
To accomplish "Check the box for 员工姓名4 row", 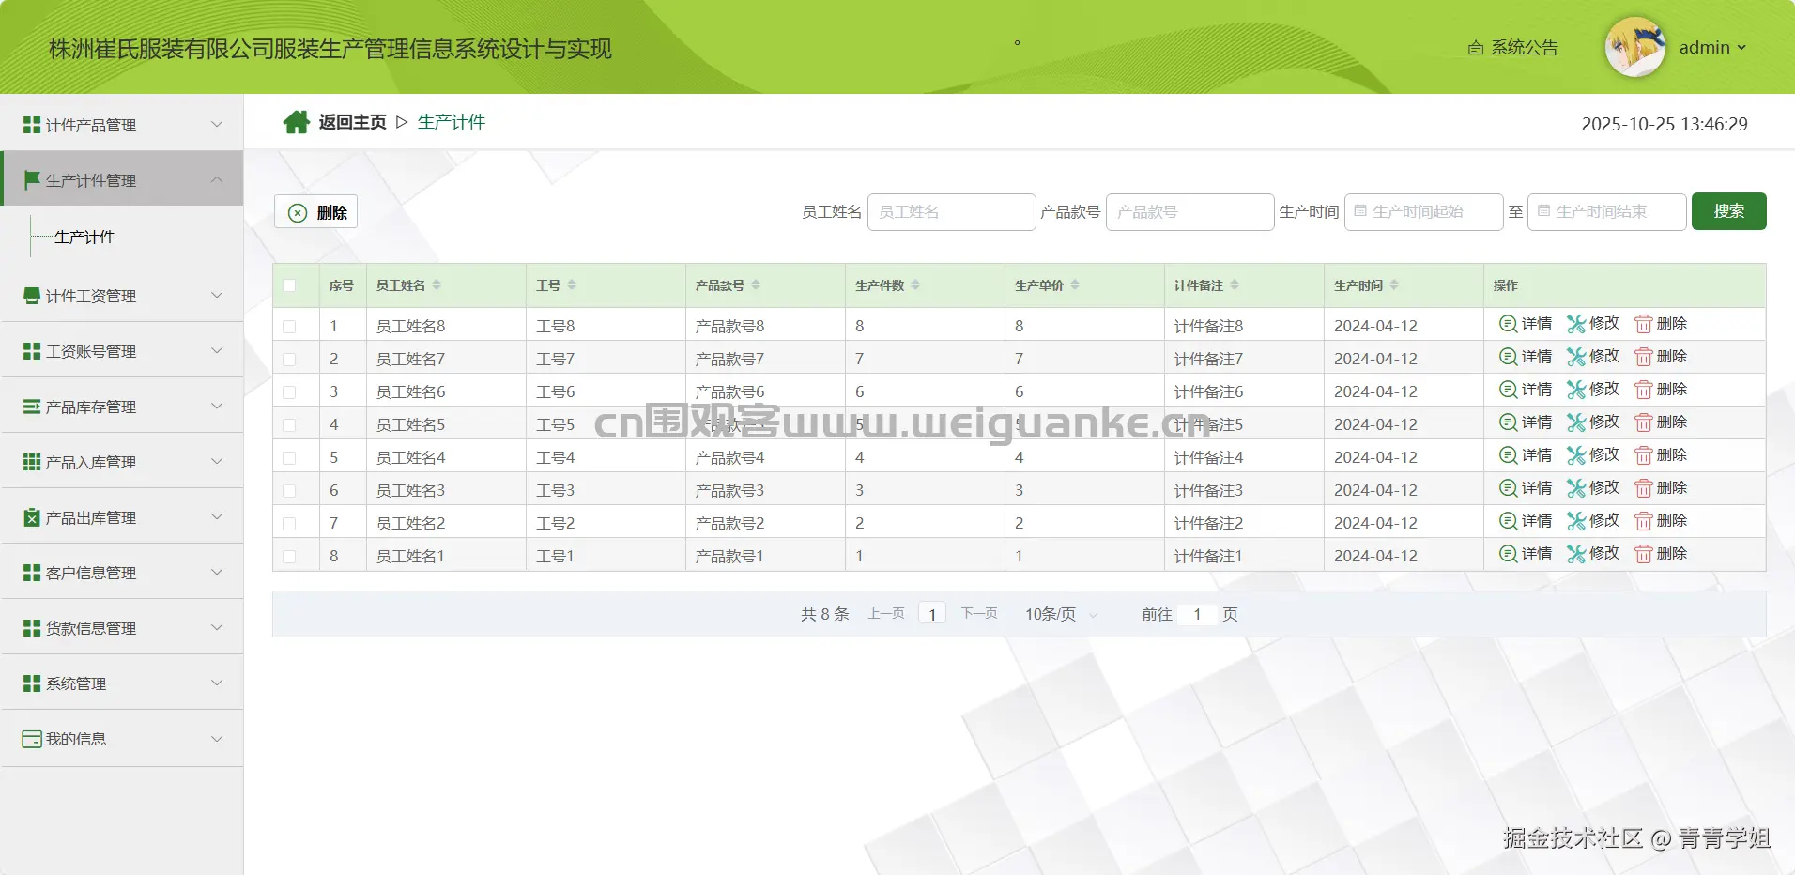I will click(x=289, y=458).
